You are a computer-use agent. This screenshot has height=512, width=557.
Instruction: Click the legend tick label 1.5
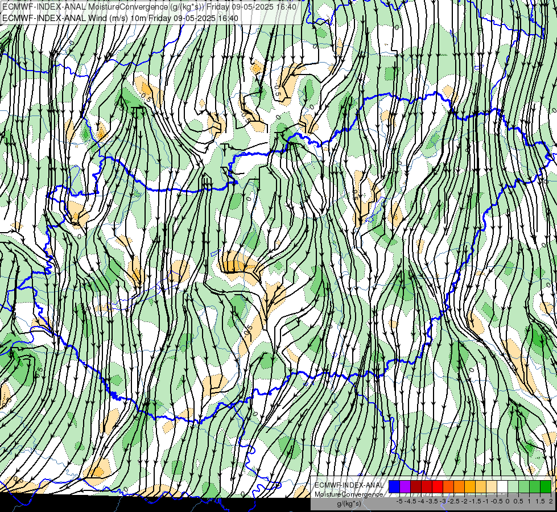[x=541, y=501]
